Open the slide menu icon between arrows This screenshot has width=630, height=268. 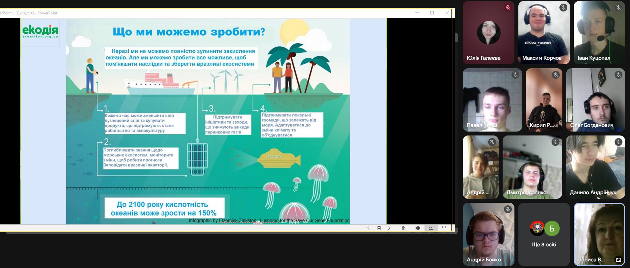379,228
